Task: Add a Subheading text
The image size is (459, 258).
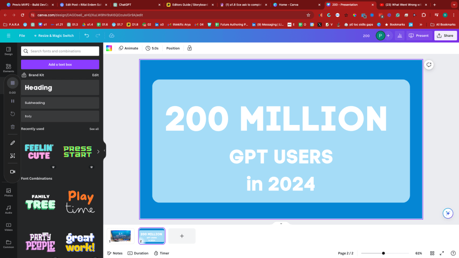Action: (x=60, y=103)
